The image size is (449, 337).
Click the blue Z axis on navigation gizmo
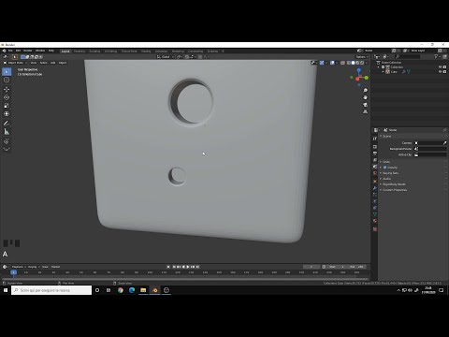point(359,70)
